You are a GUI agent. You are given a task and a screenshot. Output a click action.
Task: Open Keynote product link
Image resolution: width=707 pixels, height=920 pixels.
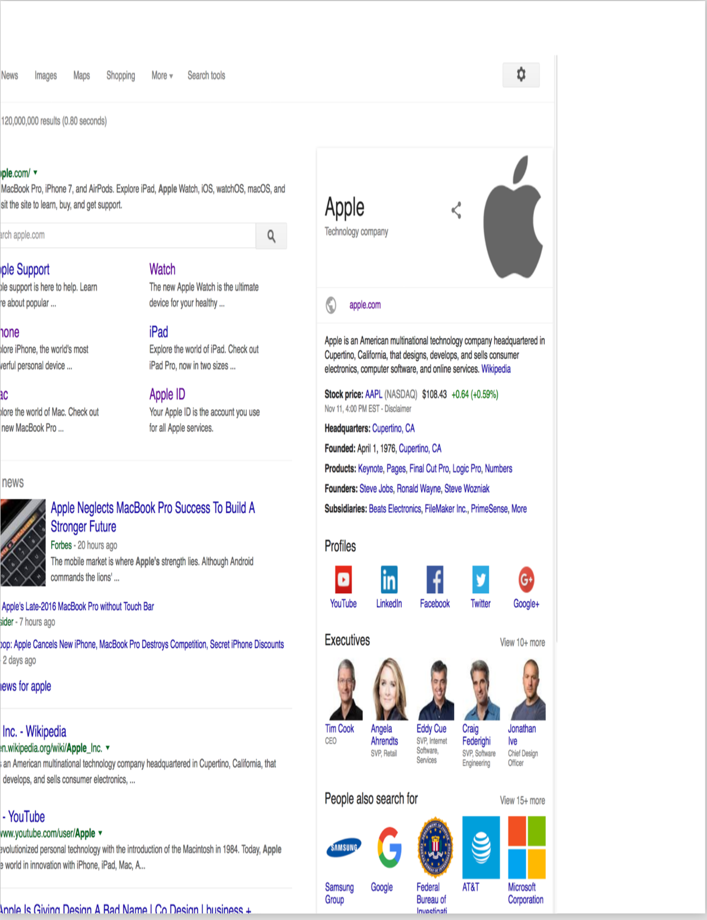(370, 468)
